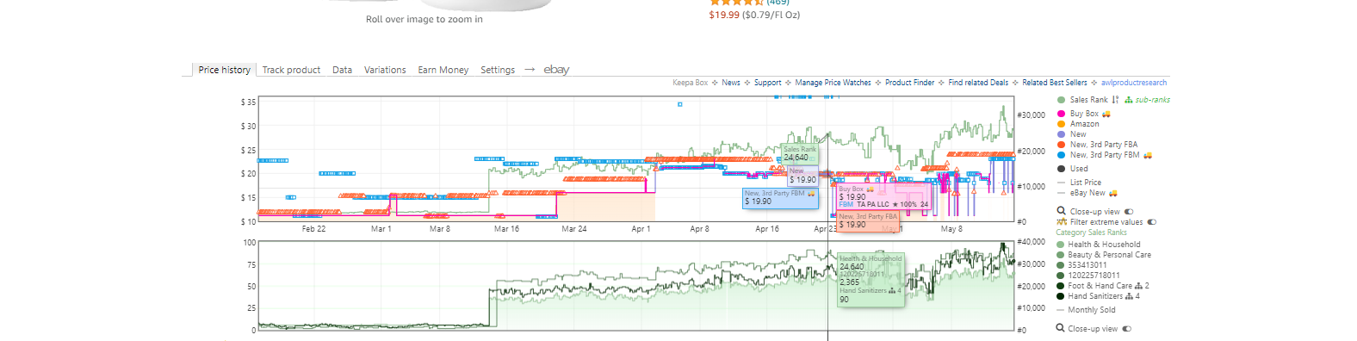This screenshot has height=341, width=1357.
Task: Click Sales Rank sort arrows icon
Action: click(1115, 100)
